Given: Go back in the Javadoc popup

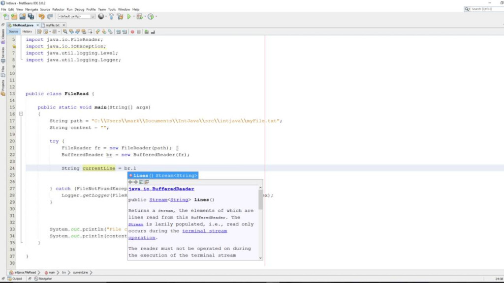Looking at the screenshot, I should coord(130,182).
